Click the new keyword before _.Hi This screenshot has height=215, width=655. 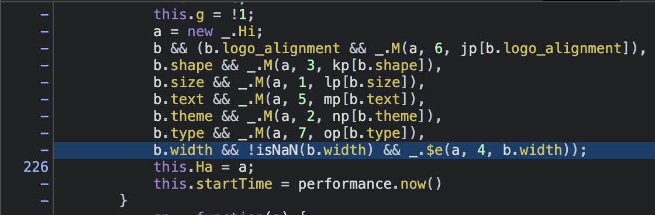tap(199, 32)
